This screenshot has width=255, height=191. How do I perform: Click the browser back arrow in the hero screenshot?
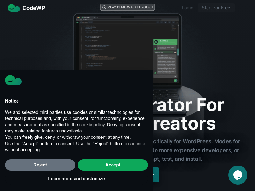tap(77, 19)
